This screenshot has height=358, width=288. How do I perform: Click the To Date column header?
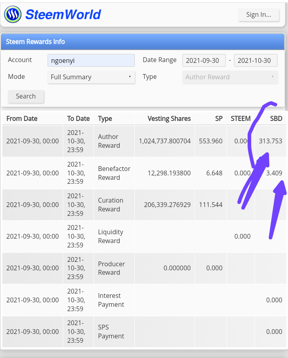point(78,119)
